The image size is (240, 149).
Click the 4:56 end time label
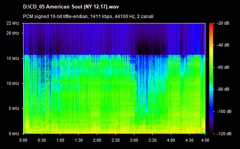[205, 140]
